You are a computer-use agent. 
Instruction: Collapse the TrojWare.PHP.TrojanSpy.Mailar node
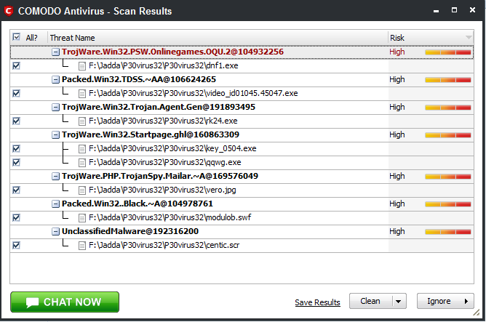point(55,177)
